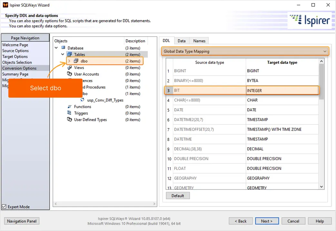Select the INTEGER target type for BIT
The height and width of the screenshot is (231, 336).
282,90
